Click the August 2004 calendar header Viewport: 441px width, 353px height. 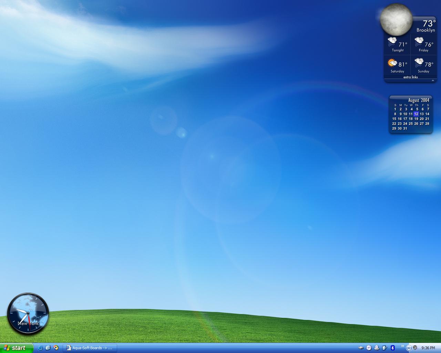tap(419, 100)
